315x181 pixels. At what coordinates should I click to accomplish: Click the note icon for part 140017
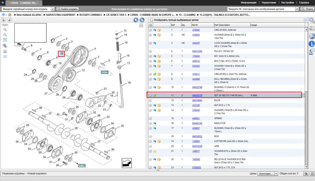click(155, 151)
